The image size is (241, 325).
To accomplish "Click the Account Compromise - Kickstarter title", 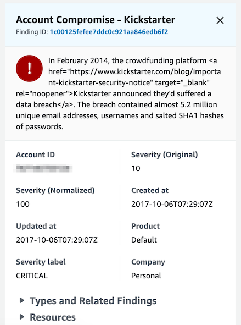I will pyautogui.click(x=96, y=20).
